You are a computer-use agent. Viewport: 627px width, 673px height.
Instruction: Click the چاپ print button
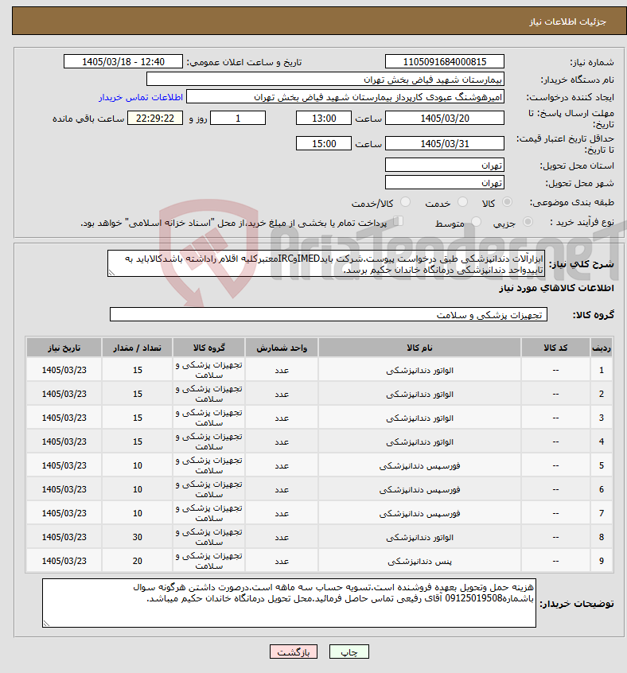pyautogui.click(x=349, y=652)
